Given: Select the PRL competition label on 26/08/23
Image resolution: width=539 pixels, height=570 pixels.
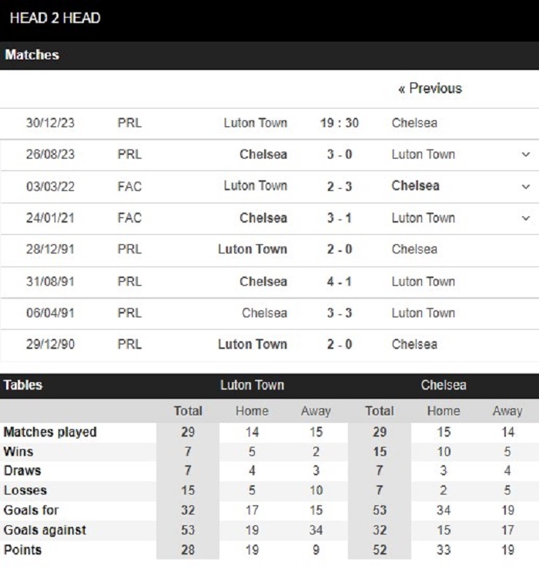Looking at the screenshot, I should point(129,155).
